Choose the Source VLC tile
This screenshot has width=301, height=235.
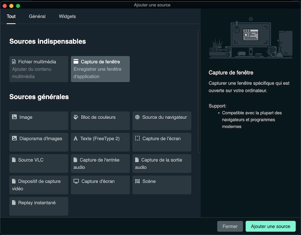coord(38,163)
